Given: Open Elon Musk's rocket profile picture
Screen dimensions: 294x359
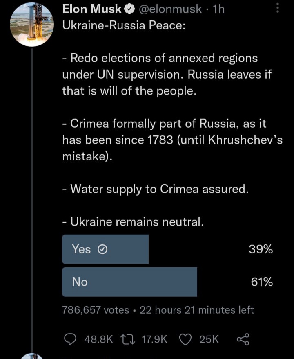Looking at the screenshot, I should (32, 25).
